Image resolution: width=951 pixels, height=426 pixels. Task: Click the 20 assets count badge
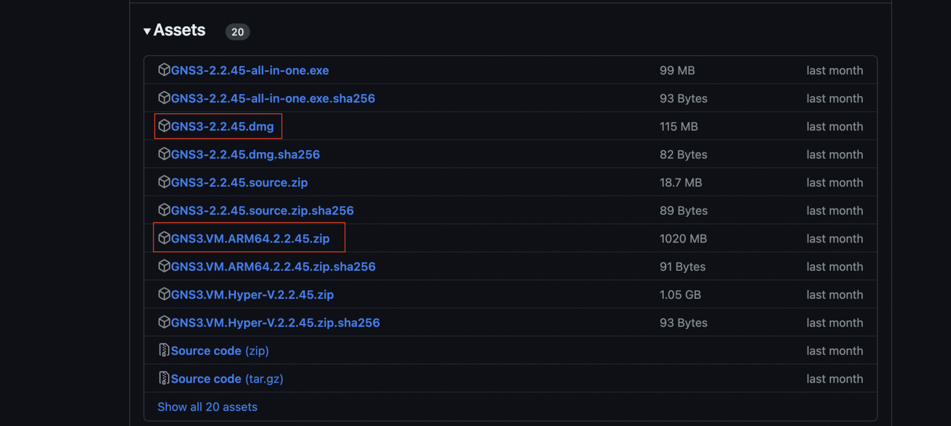coord(237,32)
